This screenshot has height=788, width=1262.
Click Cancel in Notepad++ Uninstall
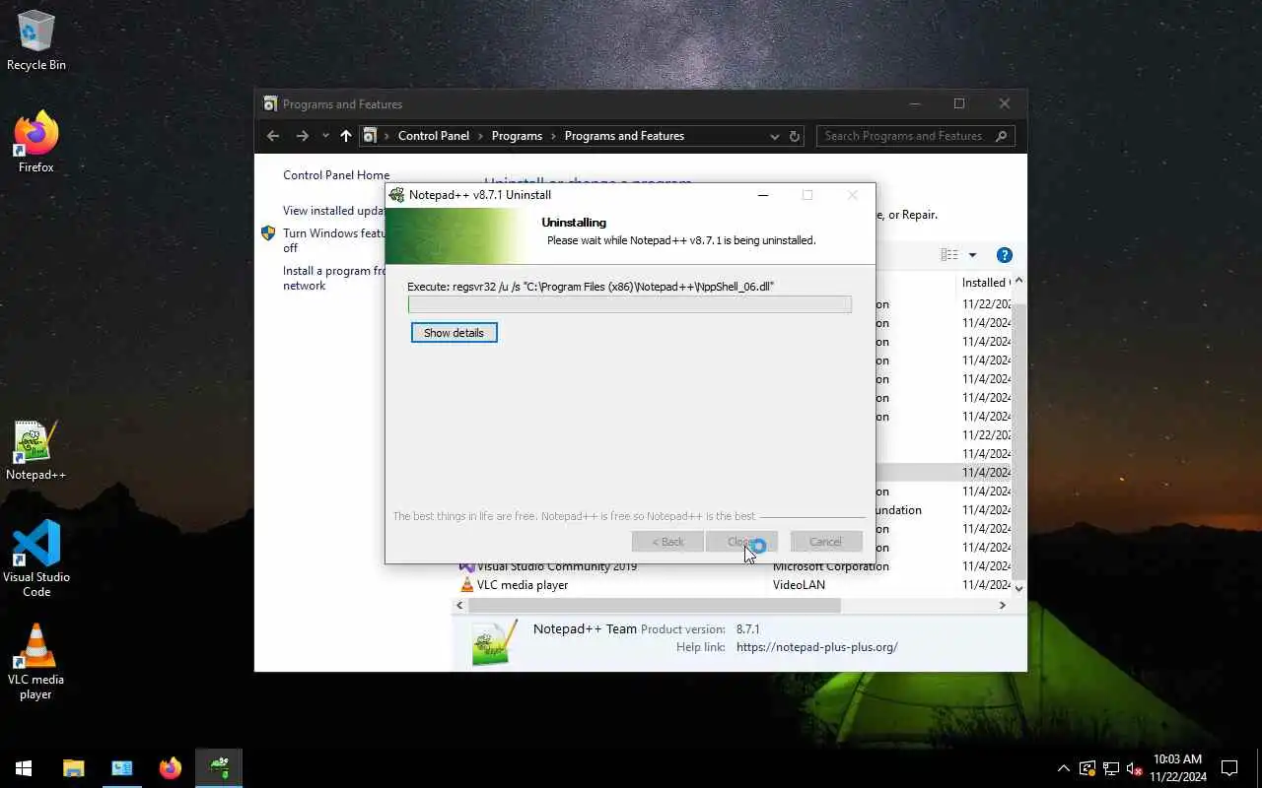pyautogui.click(x=826, y=542)
